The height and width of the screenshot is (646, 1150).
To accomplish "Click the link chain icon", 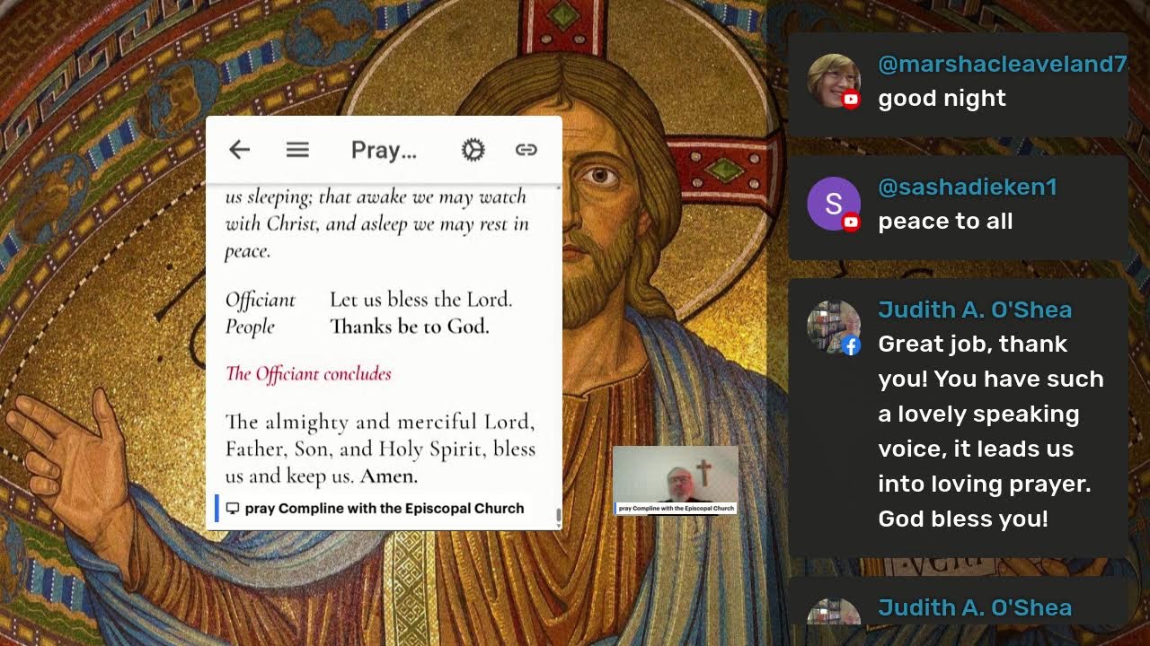I will (x=526, y=150).
